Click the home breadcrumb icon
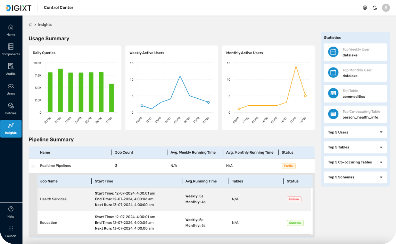396x244 pixels. 31,24
